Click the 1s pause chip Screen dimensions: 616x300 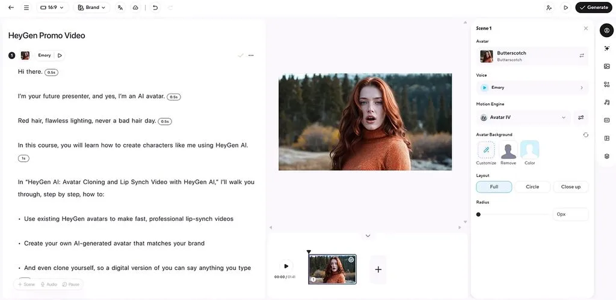point(23,158)
